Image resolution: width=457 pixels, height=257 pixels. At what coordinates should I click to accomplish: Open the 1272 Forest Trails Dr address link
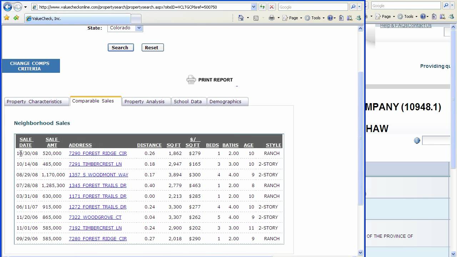click(97, 207)
